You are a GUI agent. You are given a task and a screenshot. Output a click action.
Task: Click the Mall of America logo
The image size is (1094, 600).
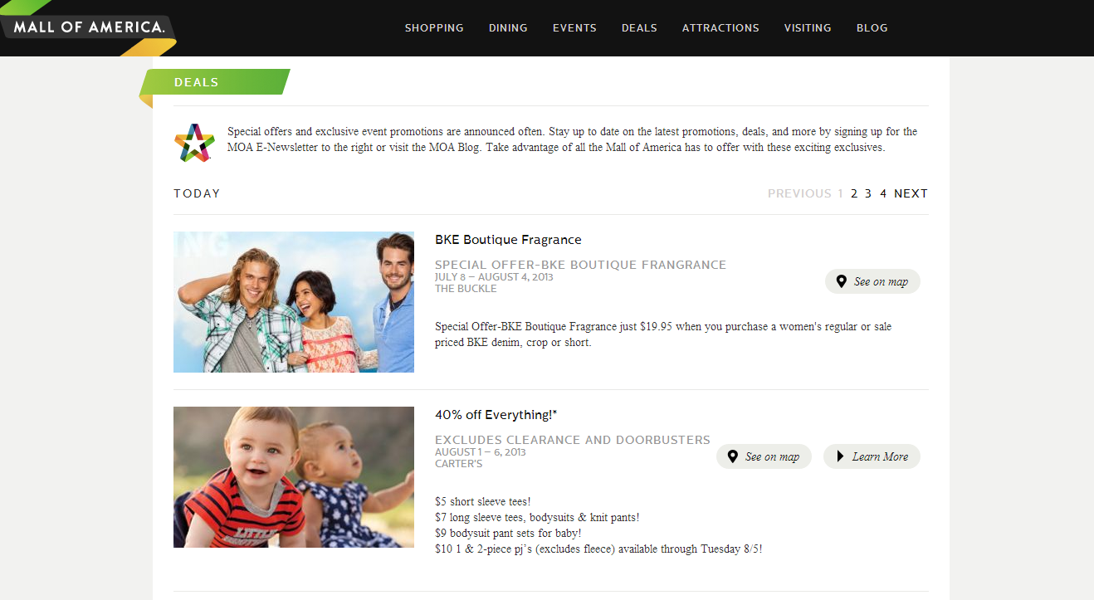click(89, 27)
